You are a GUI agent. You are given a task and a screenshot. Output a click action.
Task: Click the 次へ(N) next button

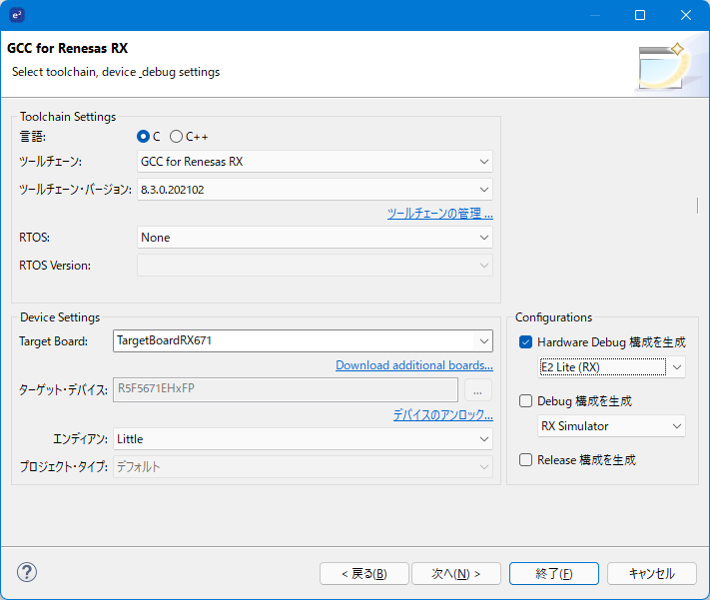[x=456, y=574]
